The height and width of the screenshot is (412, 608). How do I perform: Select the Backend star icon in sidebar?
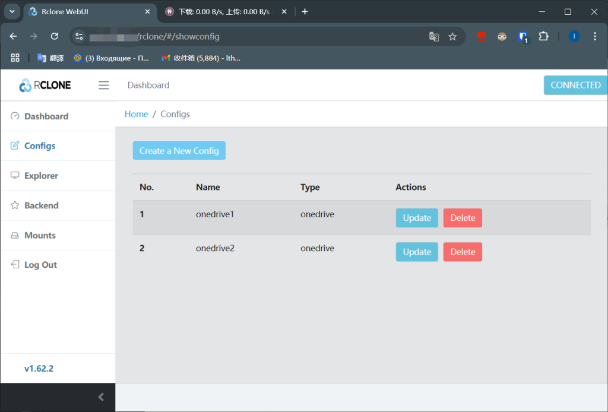(x=13, y=205)
